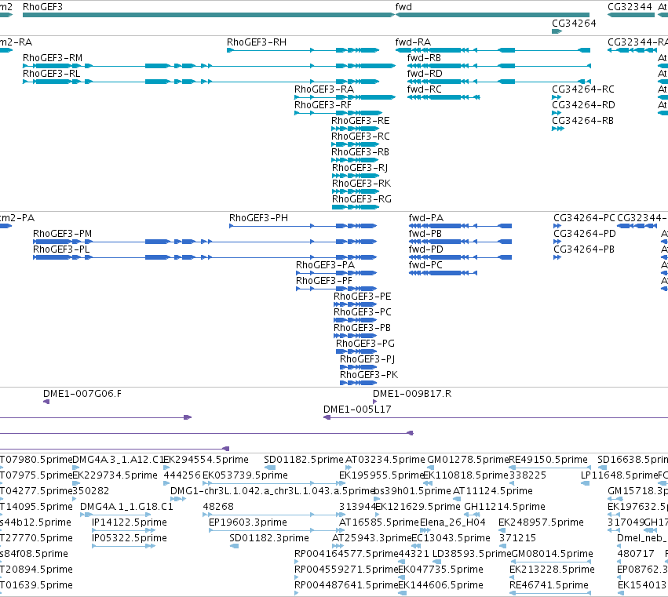Select the fwd-PB protein label
Image resolution: width=668 pixels, height=597 pixels.
[425, 234]
